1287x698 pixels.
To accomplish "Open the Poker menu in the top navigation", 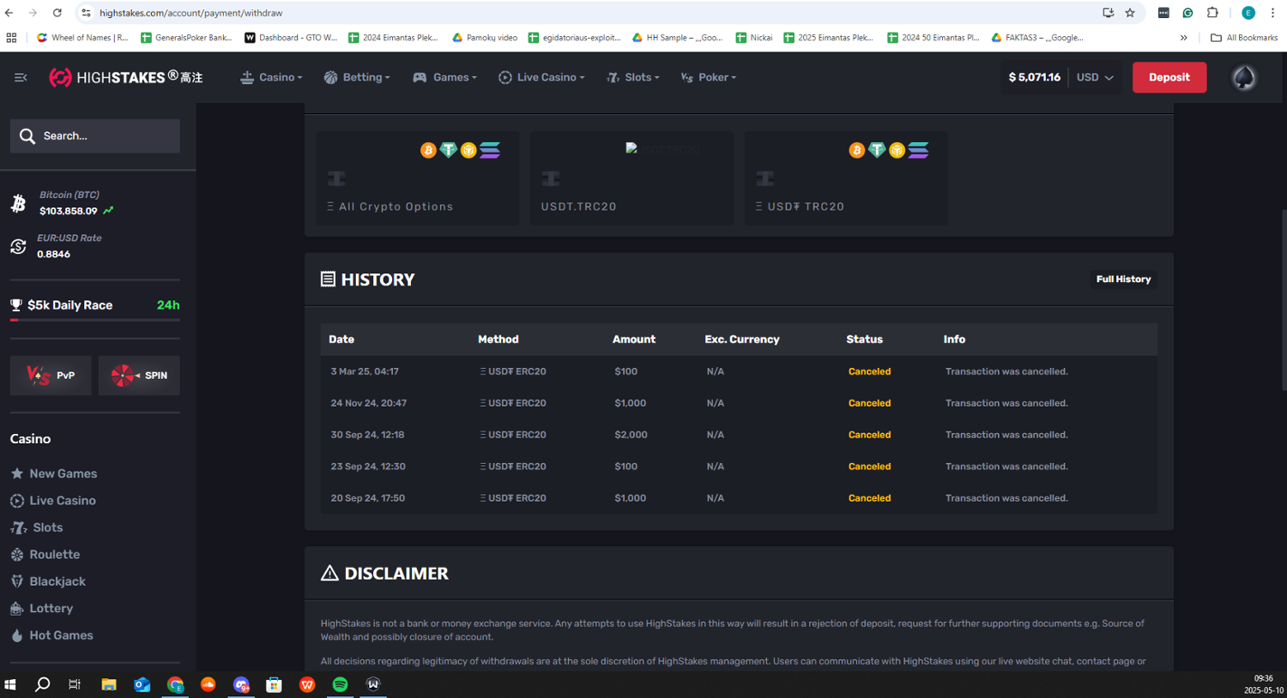I will pyautogui.click(x=709, y=77).
